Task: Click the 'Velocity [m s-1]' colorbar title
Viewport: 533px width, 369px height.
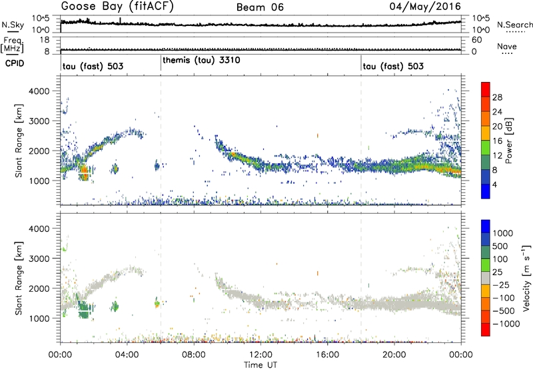Action: [x=526, y=278]
